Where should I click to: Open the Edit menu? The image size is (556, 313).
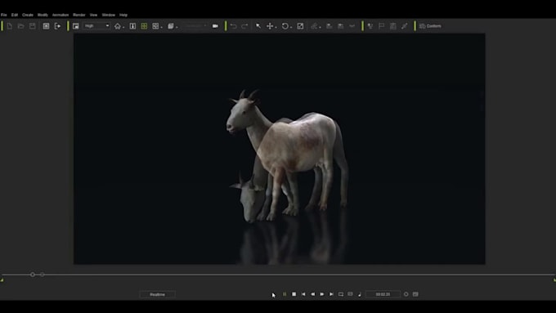15,15
